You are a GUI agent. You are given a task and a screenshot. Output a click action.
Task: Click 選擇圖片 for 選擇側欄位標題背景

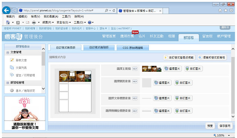(162, 111)
